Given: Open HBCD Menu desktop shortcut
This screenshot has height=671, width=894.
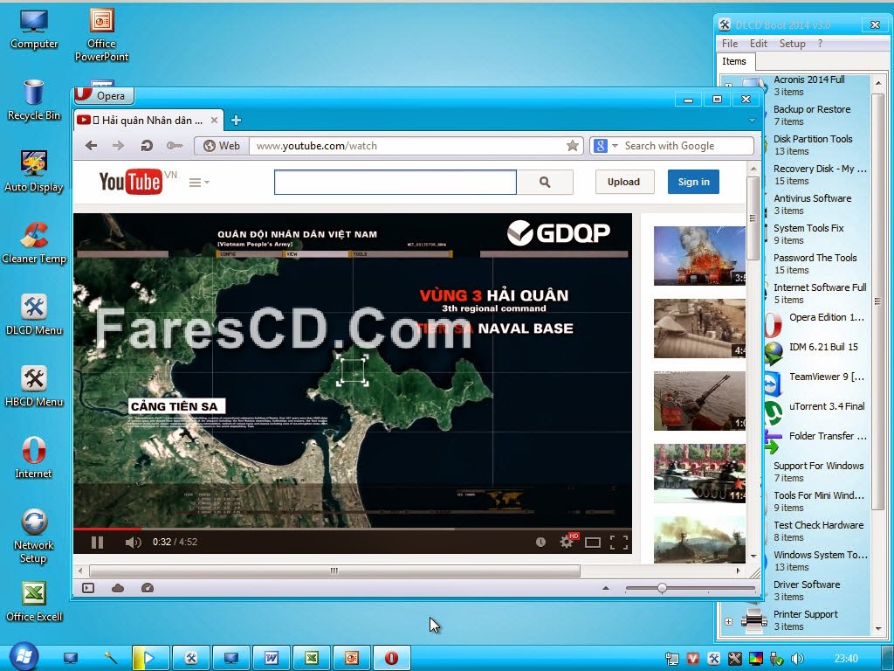Looking at the screenshot, I should (x=34, y=386).
